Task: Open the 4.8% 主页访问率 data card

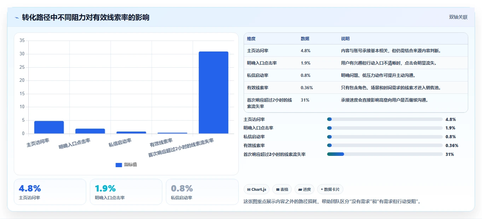Action: pyautogui.click(x=50, y=192)
